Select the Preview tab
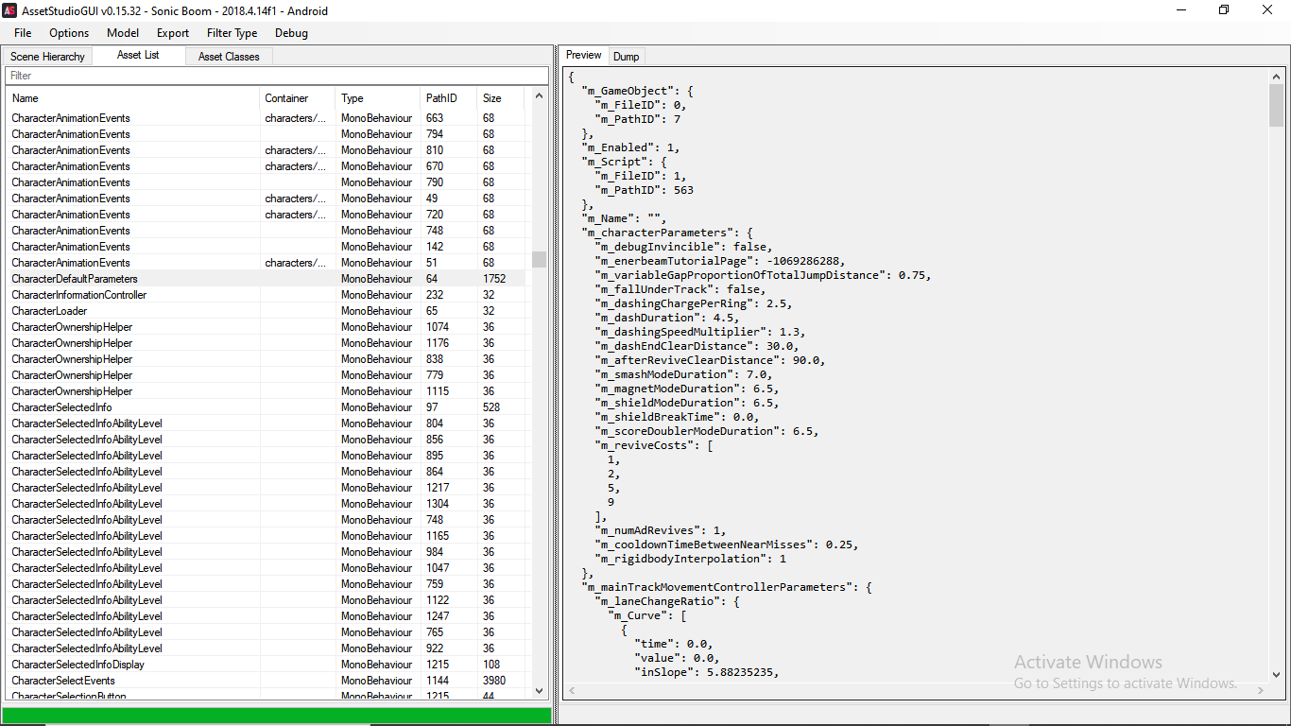 coord(583,55)
